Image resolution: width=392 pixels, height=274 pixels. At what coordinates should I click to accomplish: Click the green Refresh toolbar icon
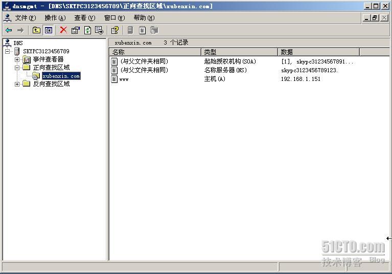click(87, 30)
